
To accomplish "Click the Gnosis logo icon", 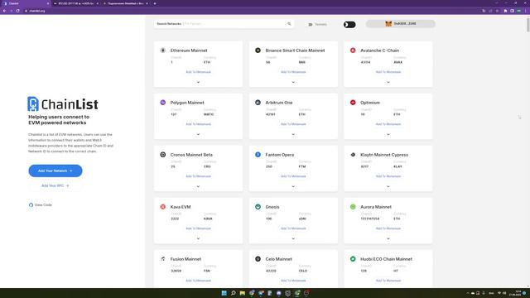I will (258, 207).
